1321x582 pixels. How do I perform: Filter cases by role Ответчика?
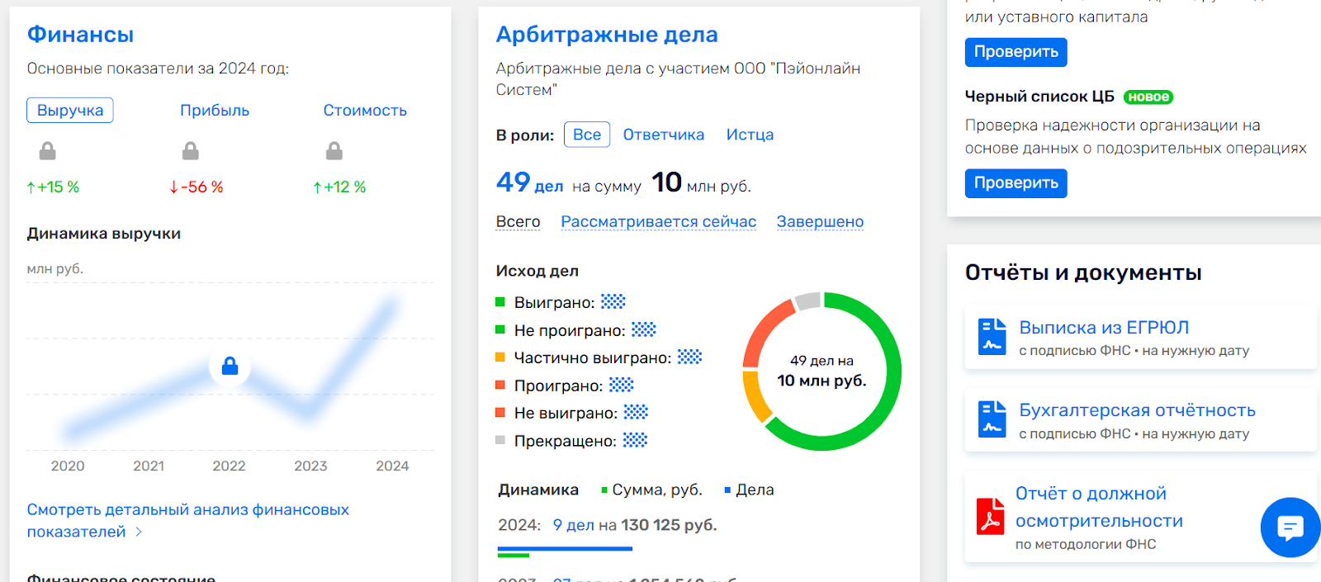[x=663, y=135]
